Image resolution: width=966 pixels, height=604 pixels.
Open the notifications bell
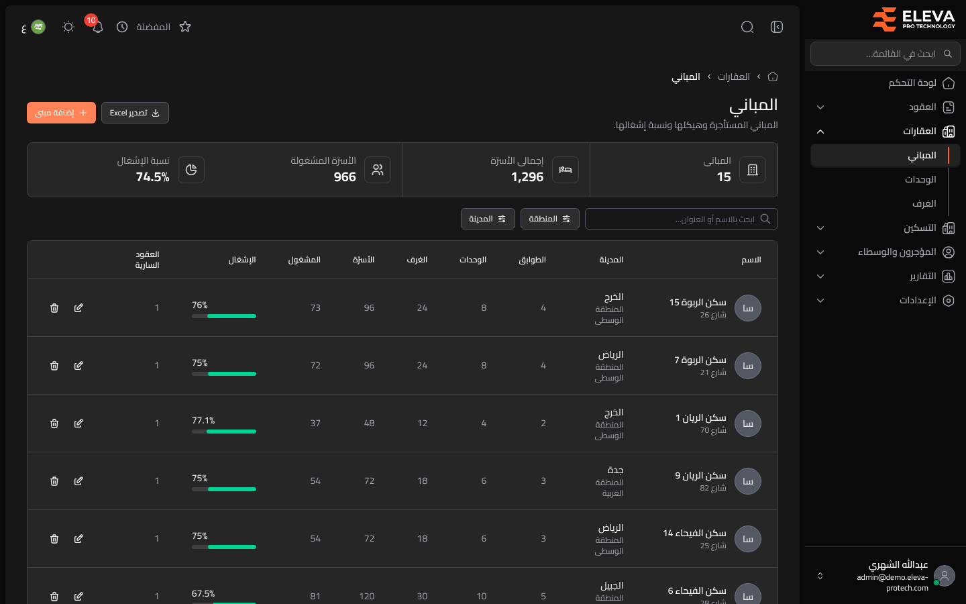97,27
